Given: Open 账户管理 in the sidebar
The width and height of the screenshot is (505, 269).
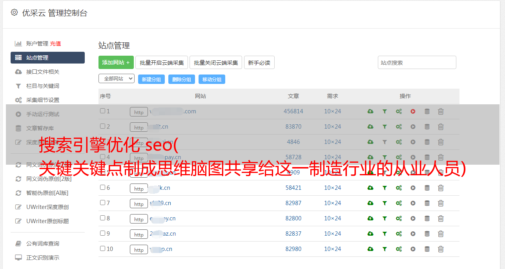Looking at the screenshot, I should point(37,44).
